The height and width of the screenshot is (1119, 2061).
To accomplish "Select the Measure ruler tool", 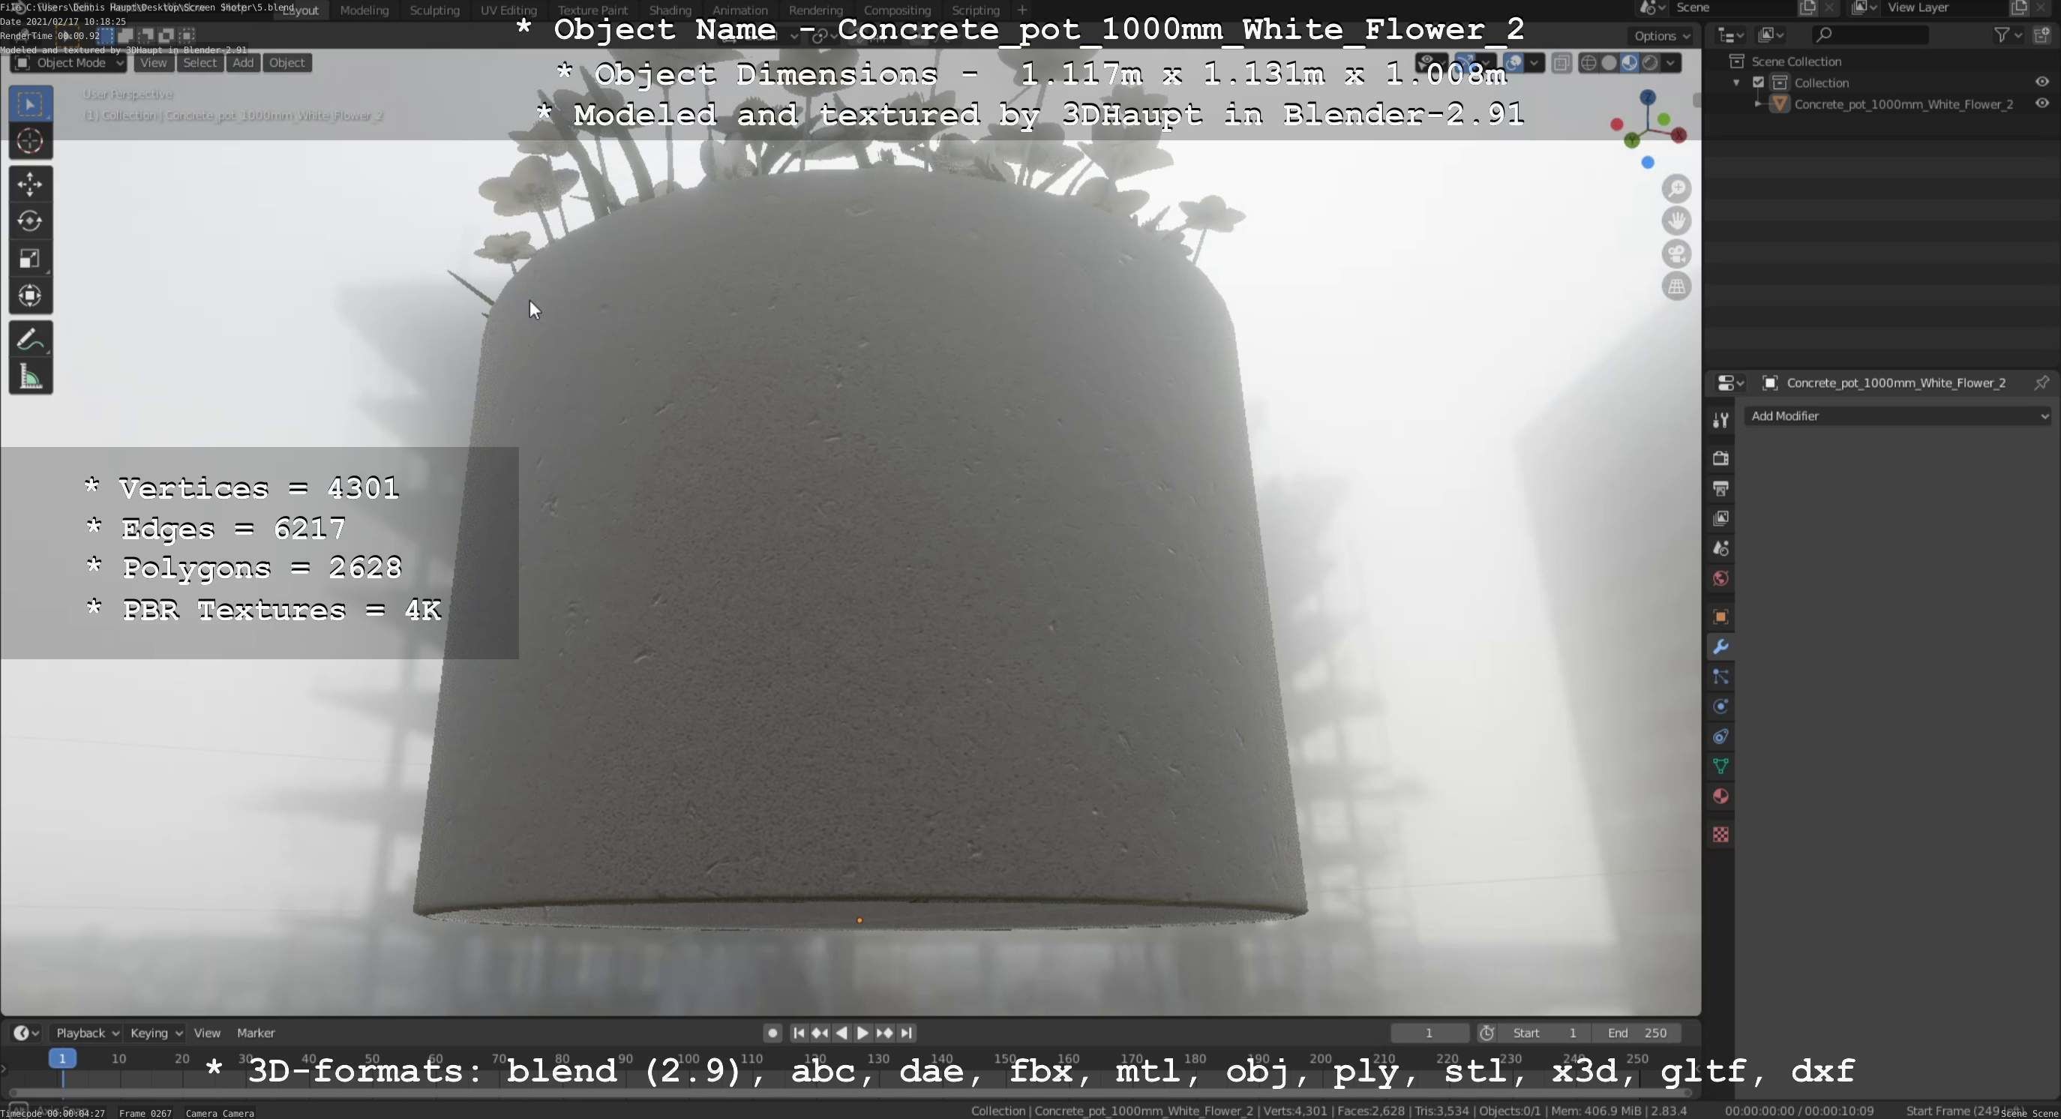I will coord(31,376).
